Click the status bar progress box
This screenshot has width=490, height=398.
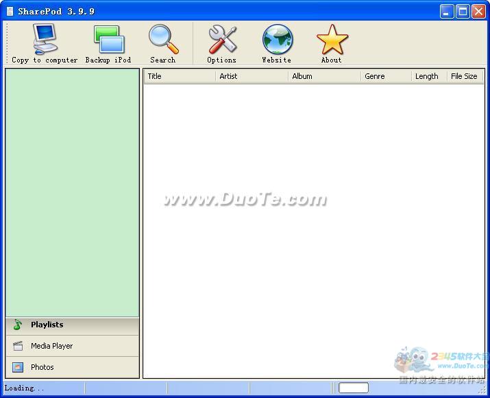tap(354, 388)
